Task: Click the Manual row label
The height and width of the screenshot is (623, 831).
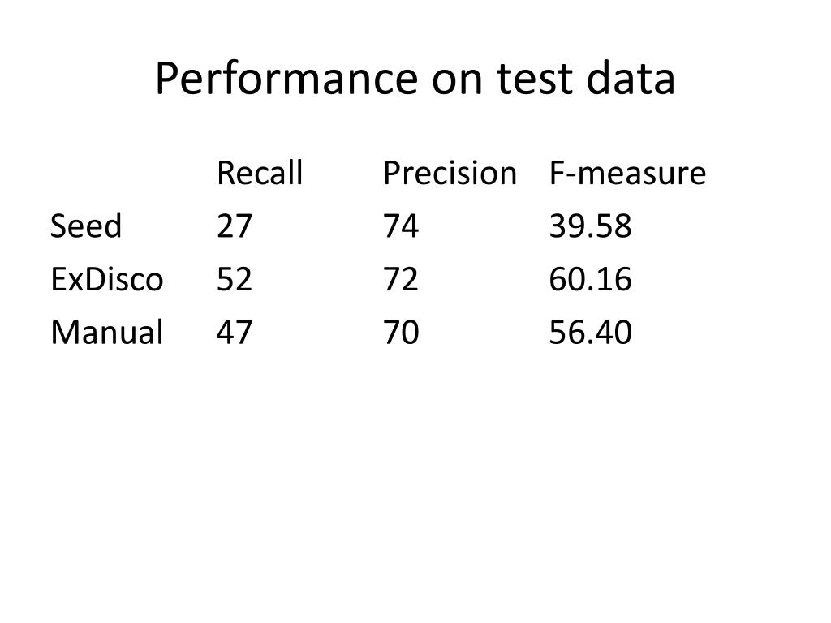Action: click(107, 332)
